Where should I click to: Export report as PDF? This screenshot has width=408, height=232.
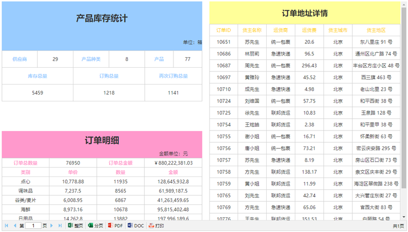115,225
